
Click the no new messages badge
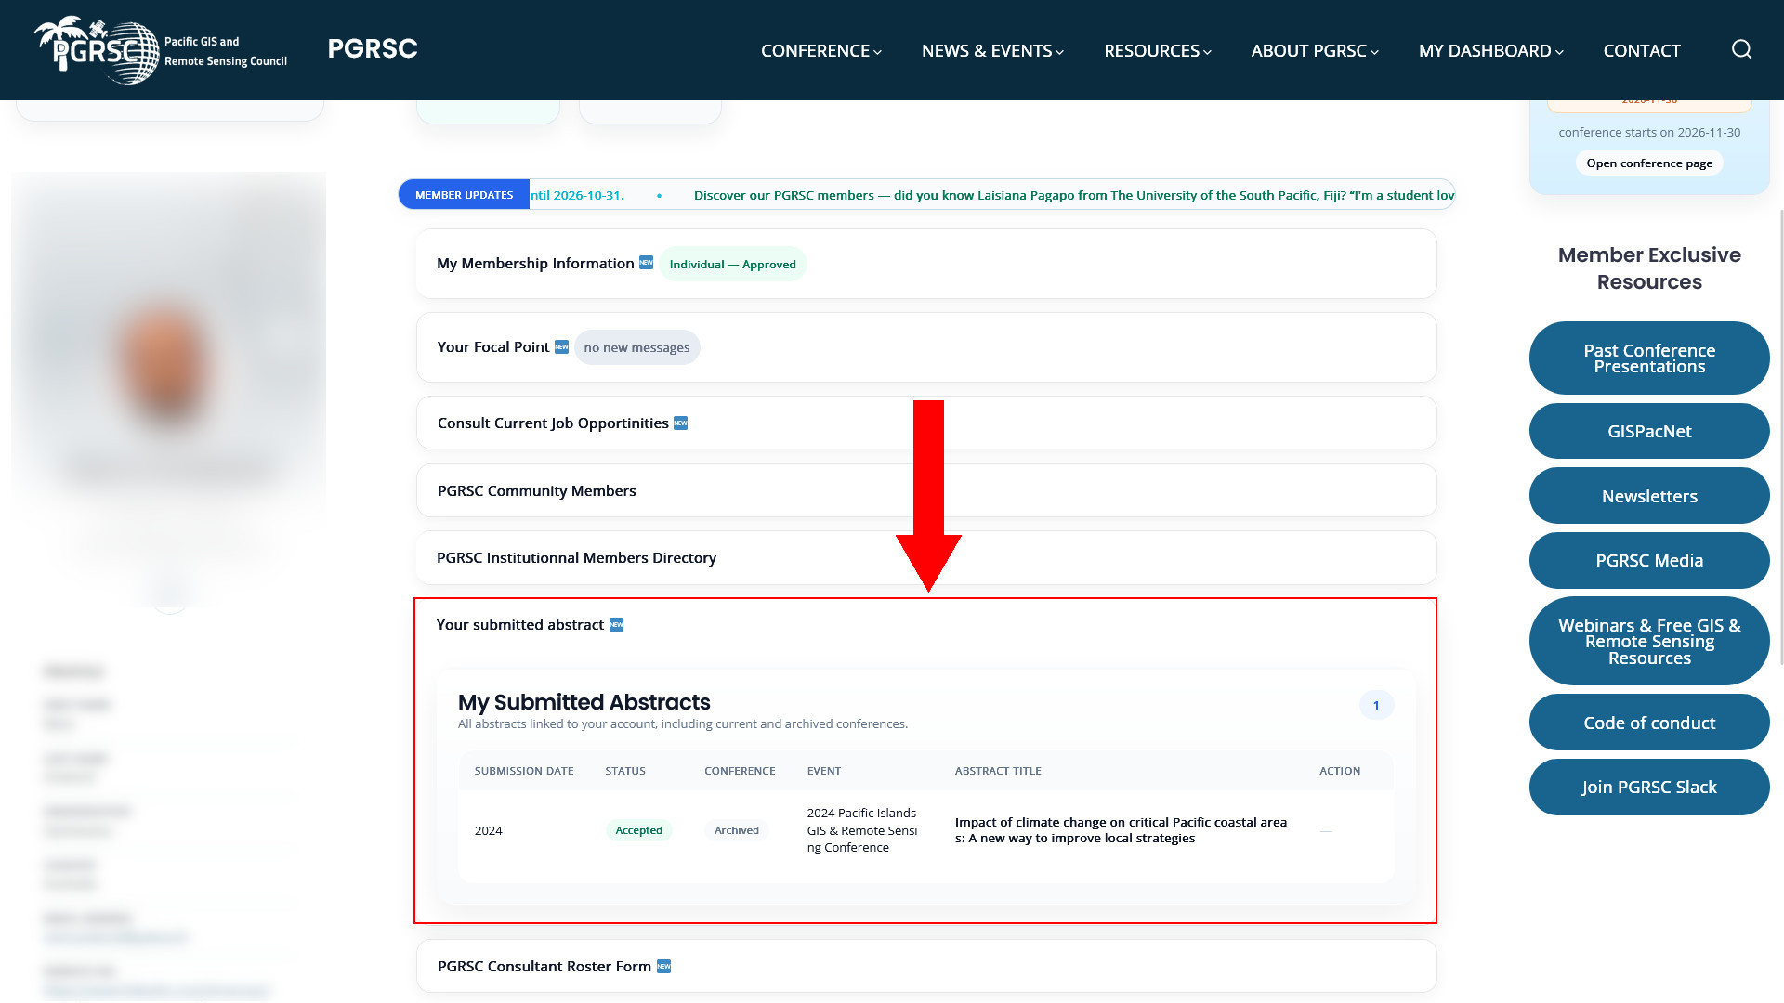[636, 347]
